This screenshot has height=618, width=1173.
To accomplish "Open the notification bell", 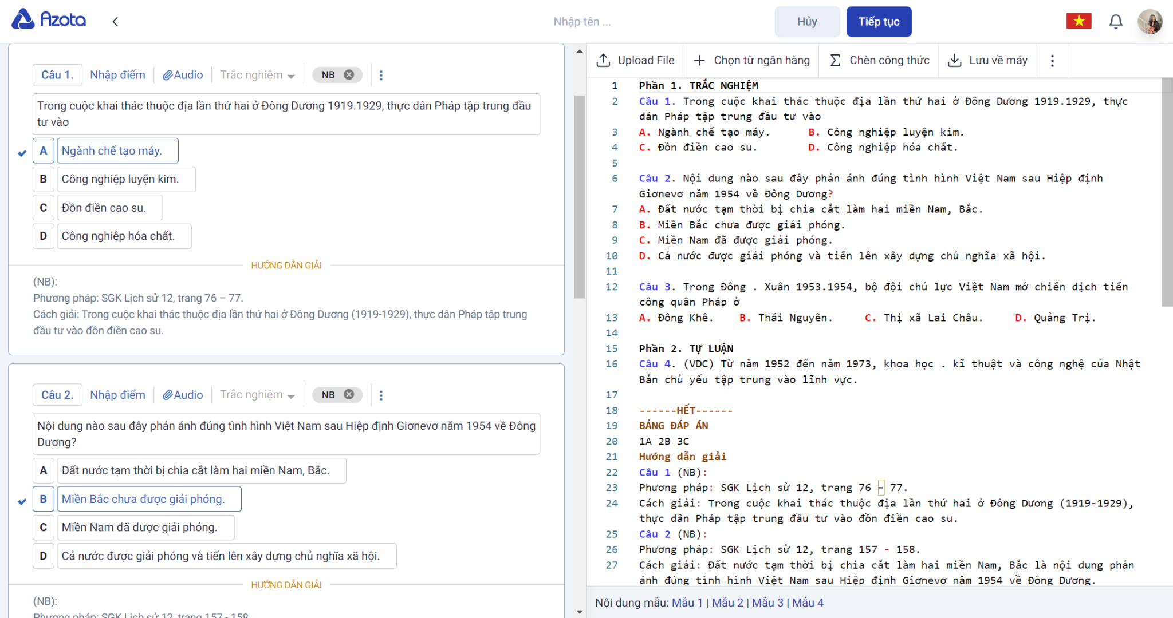I will [1115, 22].
